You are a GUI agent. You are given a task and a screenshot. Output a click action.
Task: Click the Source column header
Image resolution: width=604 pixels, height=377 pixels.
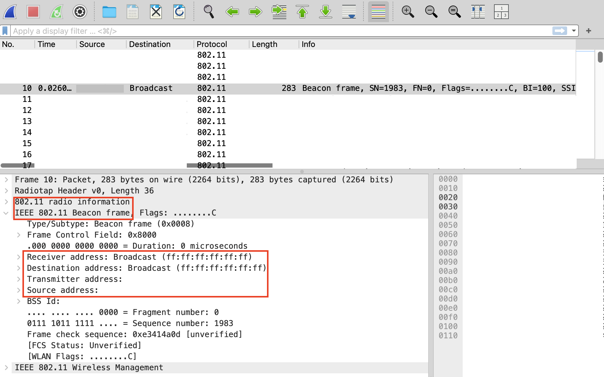coord(92,44)
